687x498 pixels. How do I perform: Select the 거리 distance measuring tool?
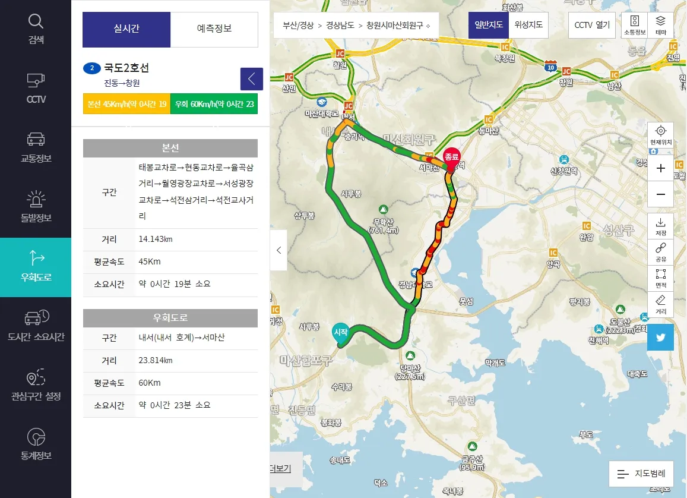tap(660, 303)
